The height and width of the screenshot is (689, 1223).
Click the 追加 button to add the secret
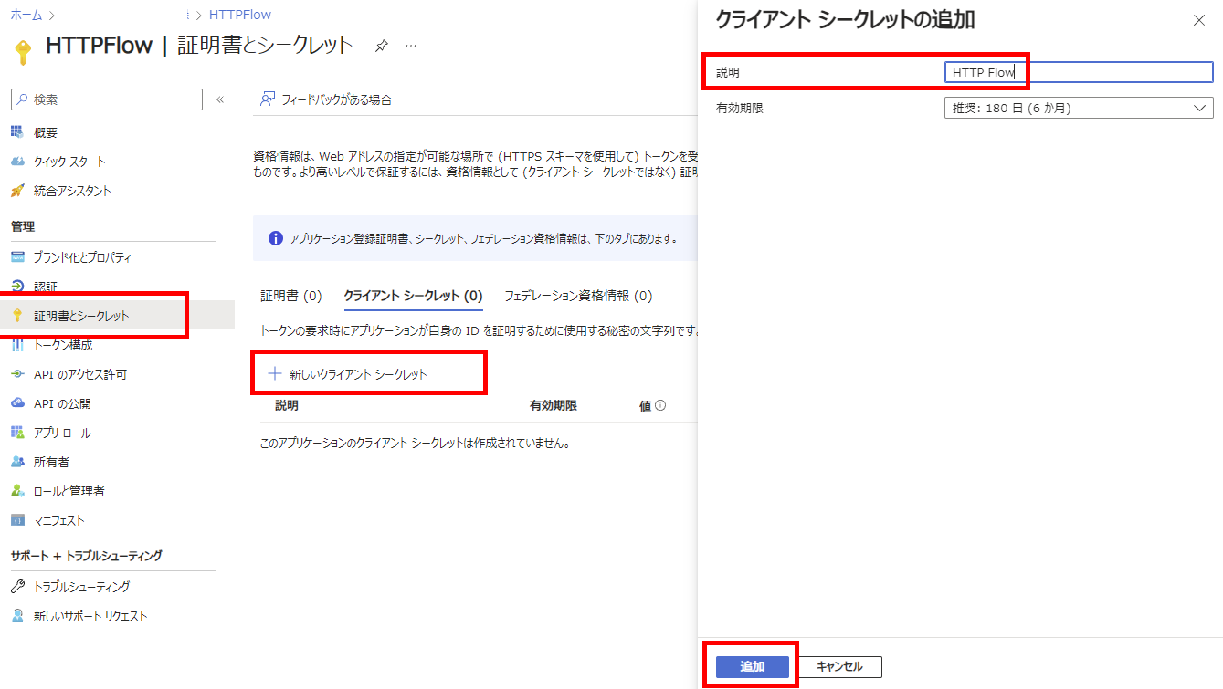751,666
